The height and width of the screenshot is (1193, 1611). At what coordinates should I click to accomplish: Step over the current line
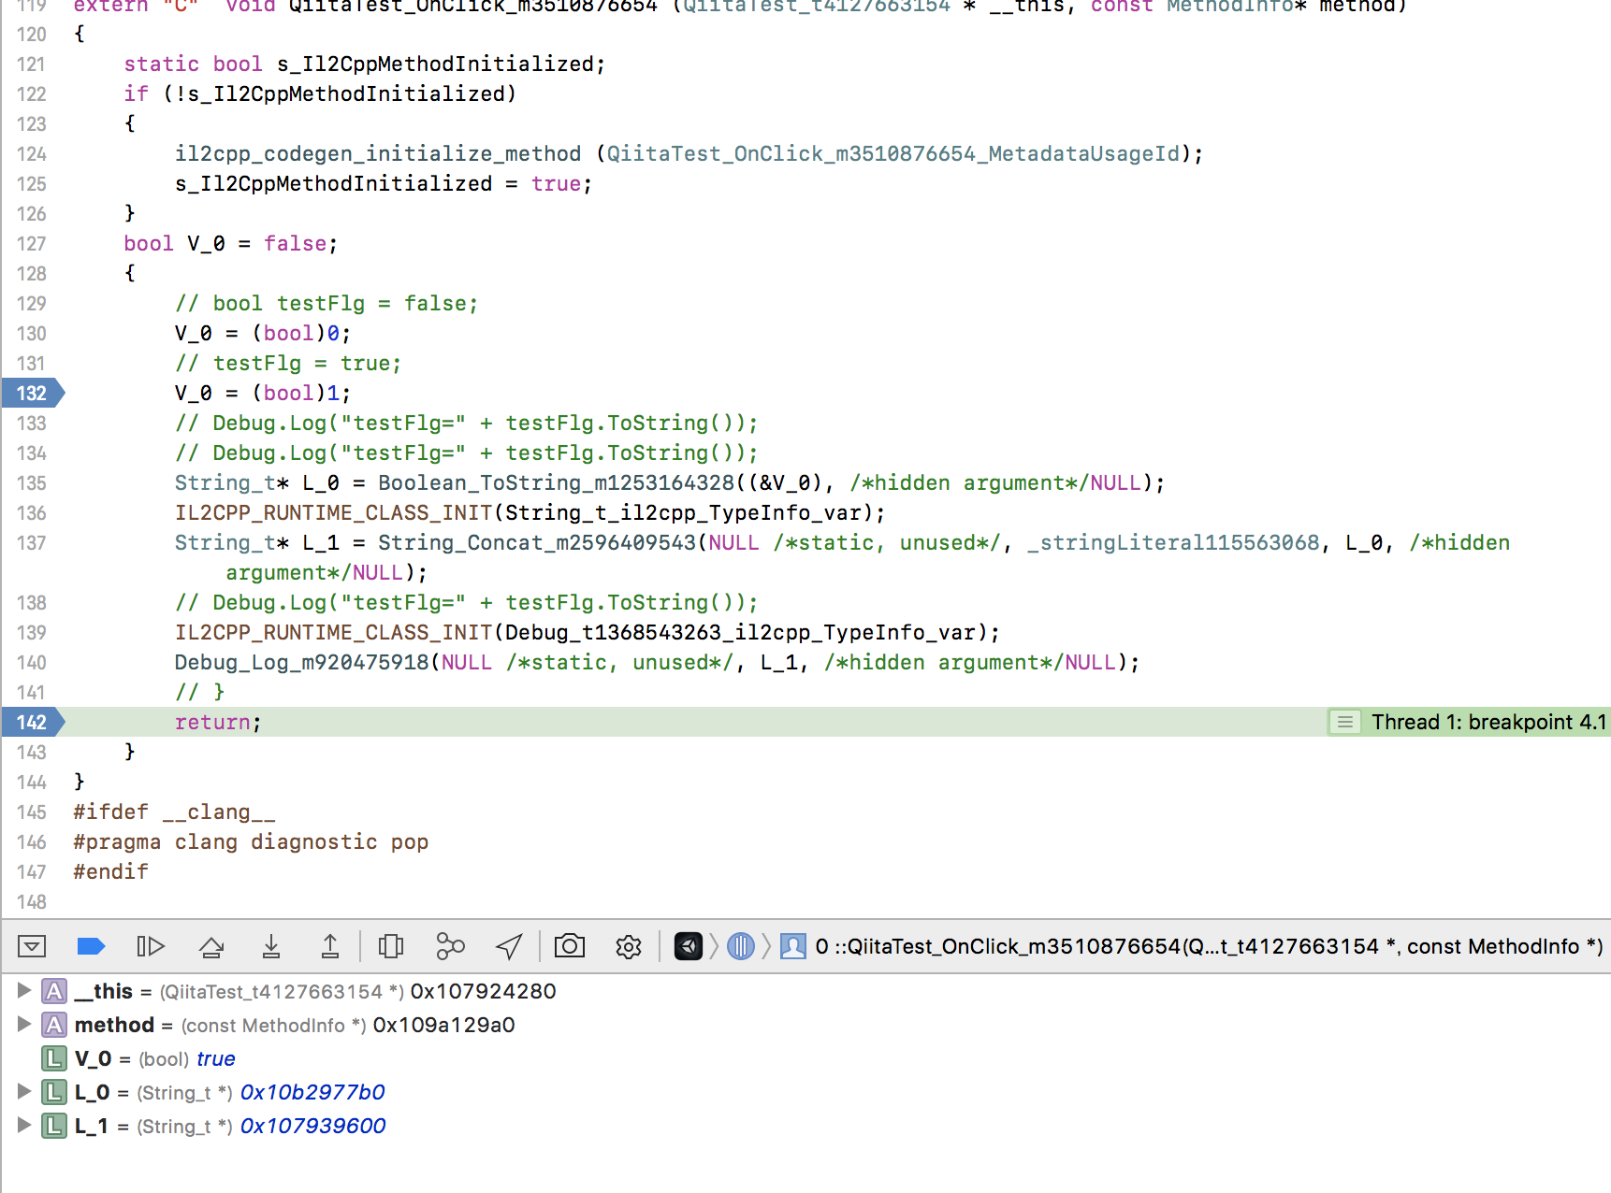tap(211, 946)
